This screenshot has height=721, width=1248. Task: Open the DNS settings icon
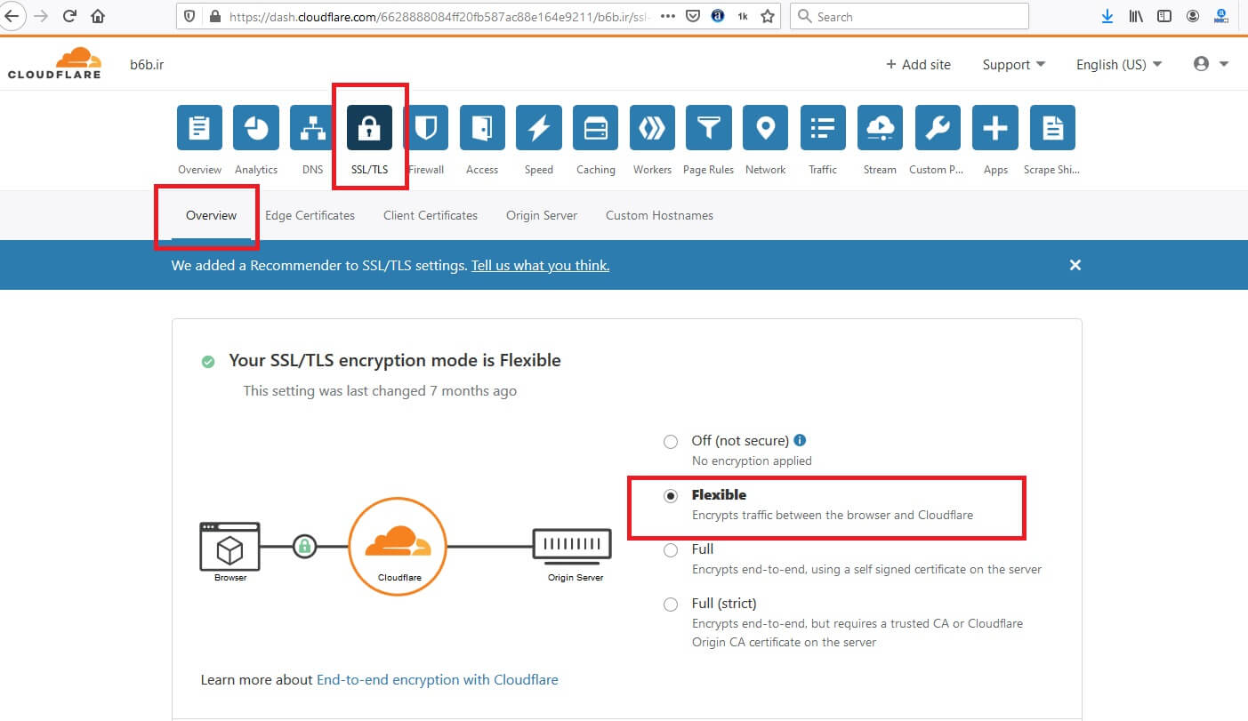(x=313, y=128)
